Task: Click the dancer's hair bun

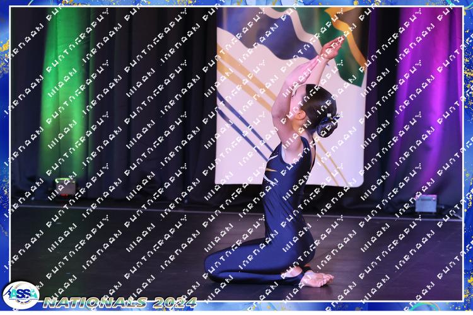Action: [x=329, y=123]
